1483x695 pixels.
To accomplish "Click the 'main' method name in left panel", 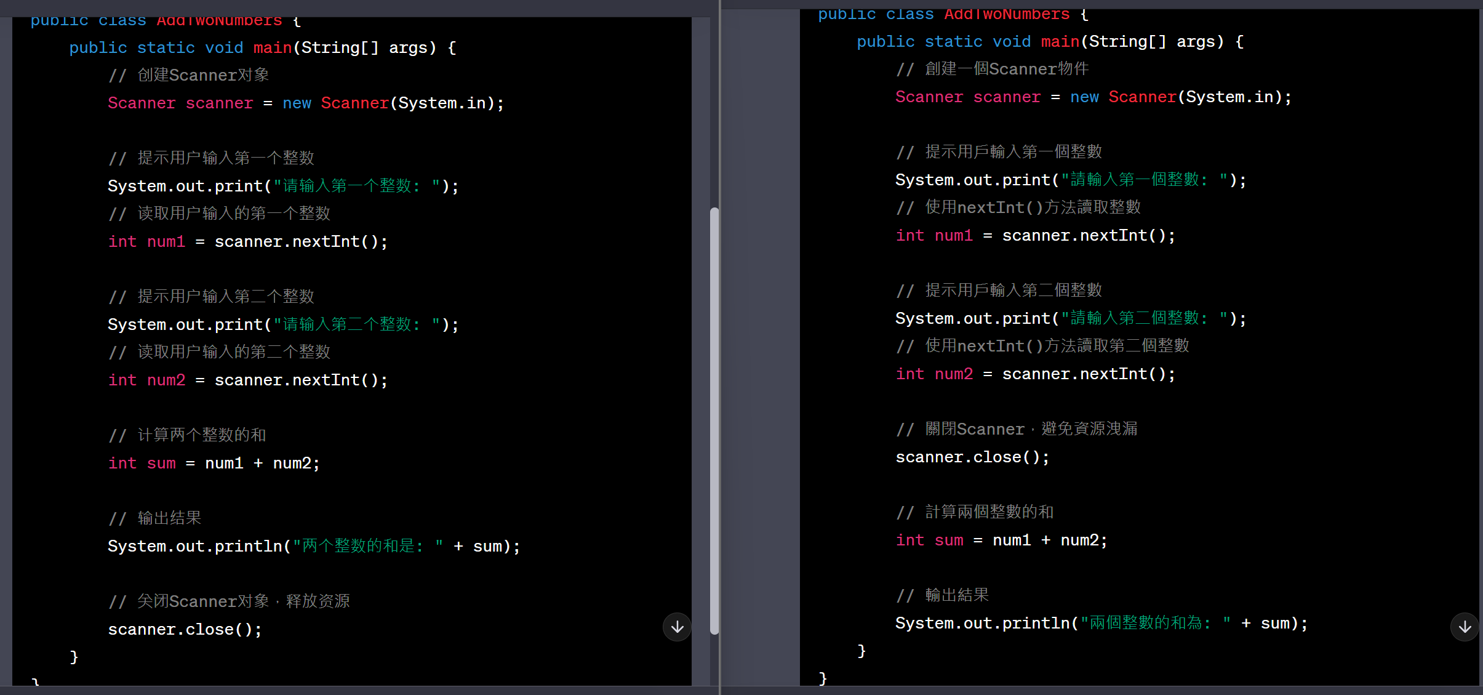I will click(x=272, y=47).
